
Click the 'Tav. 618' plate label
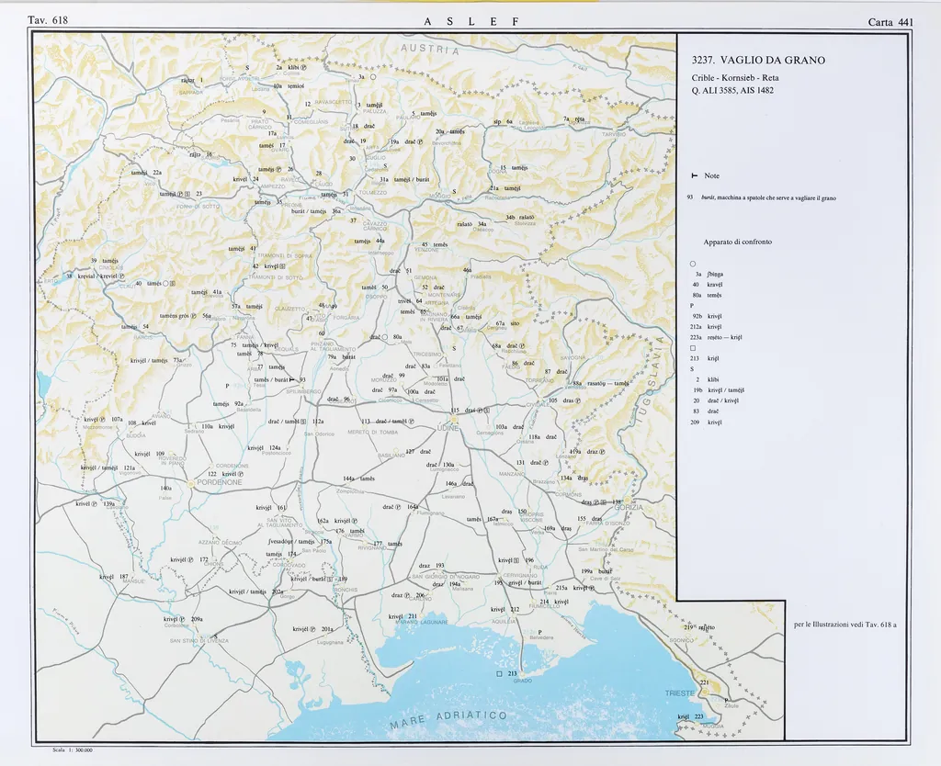(48, 20)
